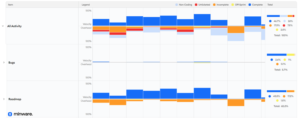Click the Total: 62.2% Roadmap summary

pyautogui.click(x=281, y=106)
